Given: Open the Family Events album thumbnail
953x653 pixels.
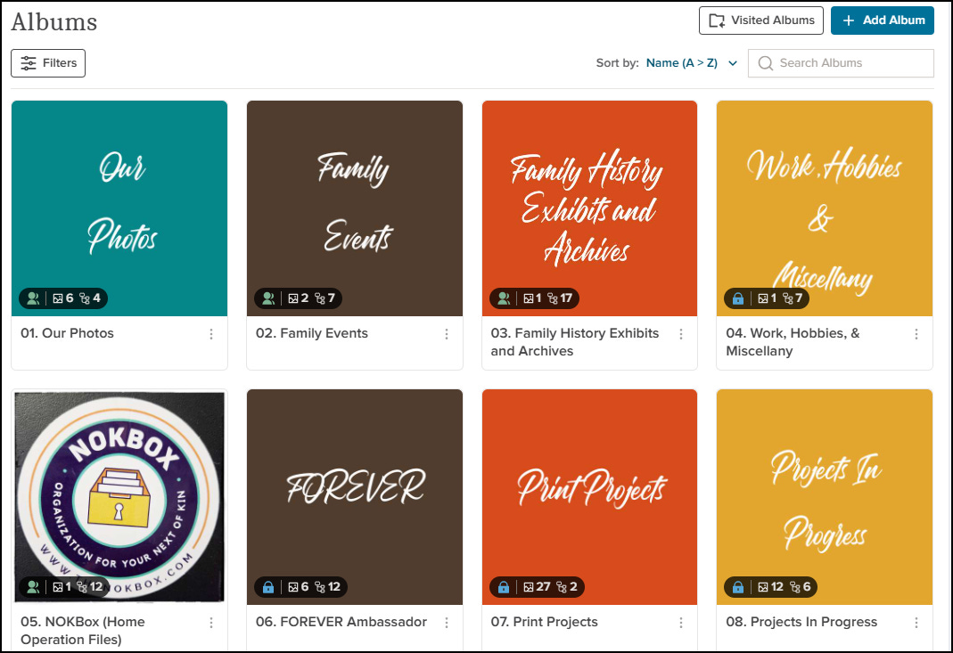Looking at the screenshot, I should (354, 208).
